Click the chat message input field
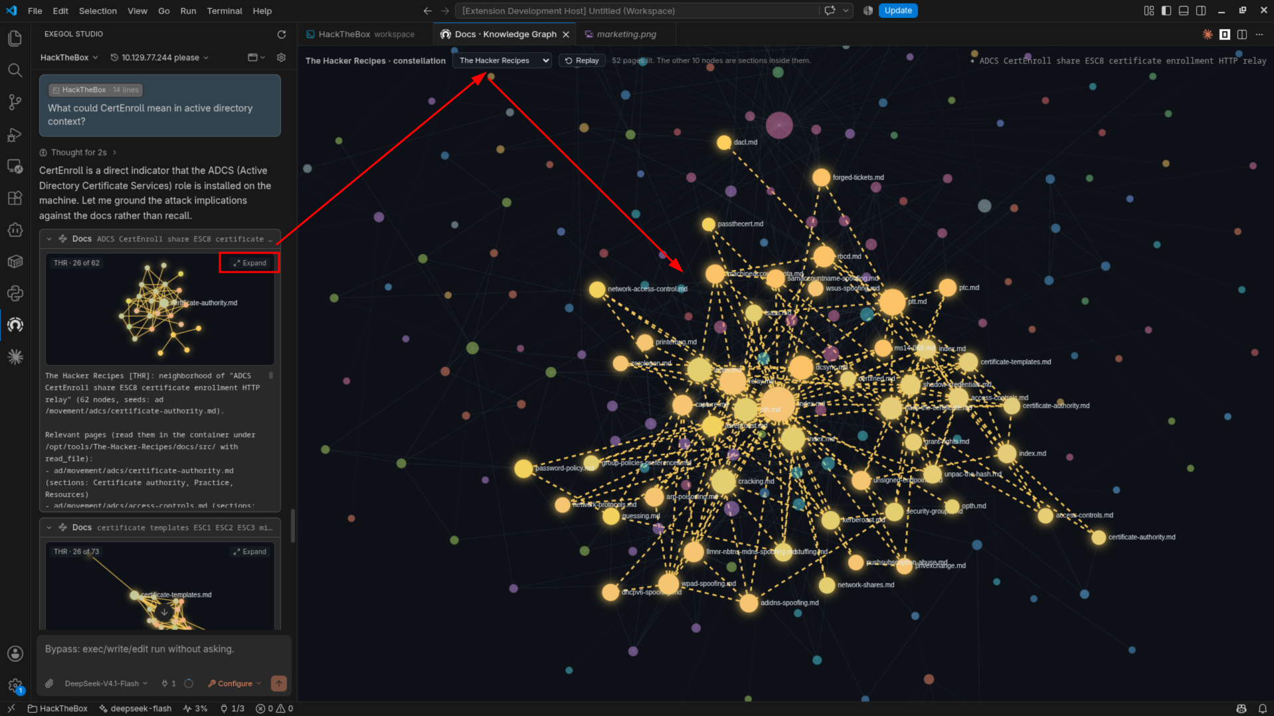Image resolution: width=1274 pixels, height=716 pixels. (163, 649)
